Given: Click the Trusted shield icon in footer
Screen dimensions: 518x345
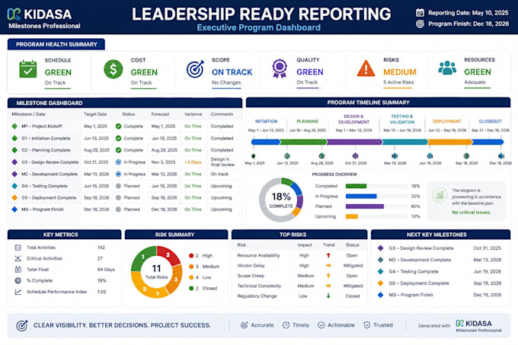Looking at the screenshot, I should (x=366, y=325).
